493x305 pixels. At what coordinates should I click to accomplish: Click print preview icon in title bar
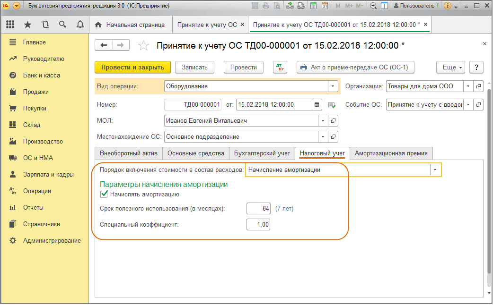pos(277,6)
